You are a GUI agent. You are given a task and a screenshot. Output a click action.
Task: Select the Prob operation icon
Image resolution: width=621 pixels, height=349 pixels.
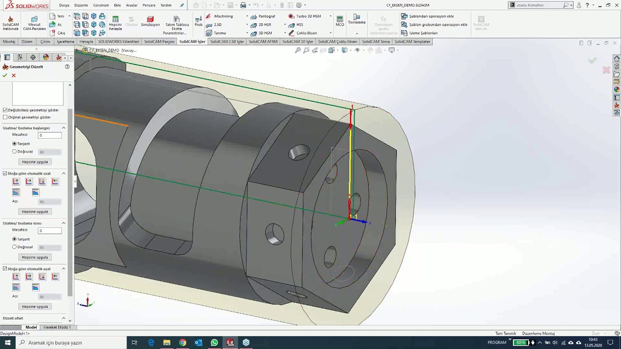198,21
